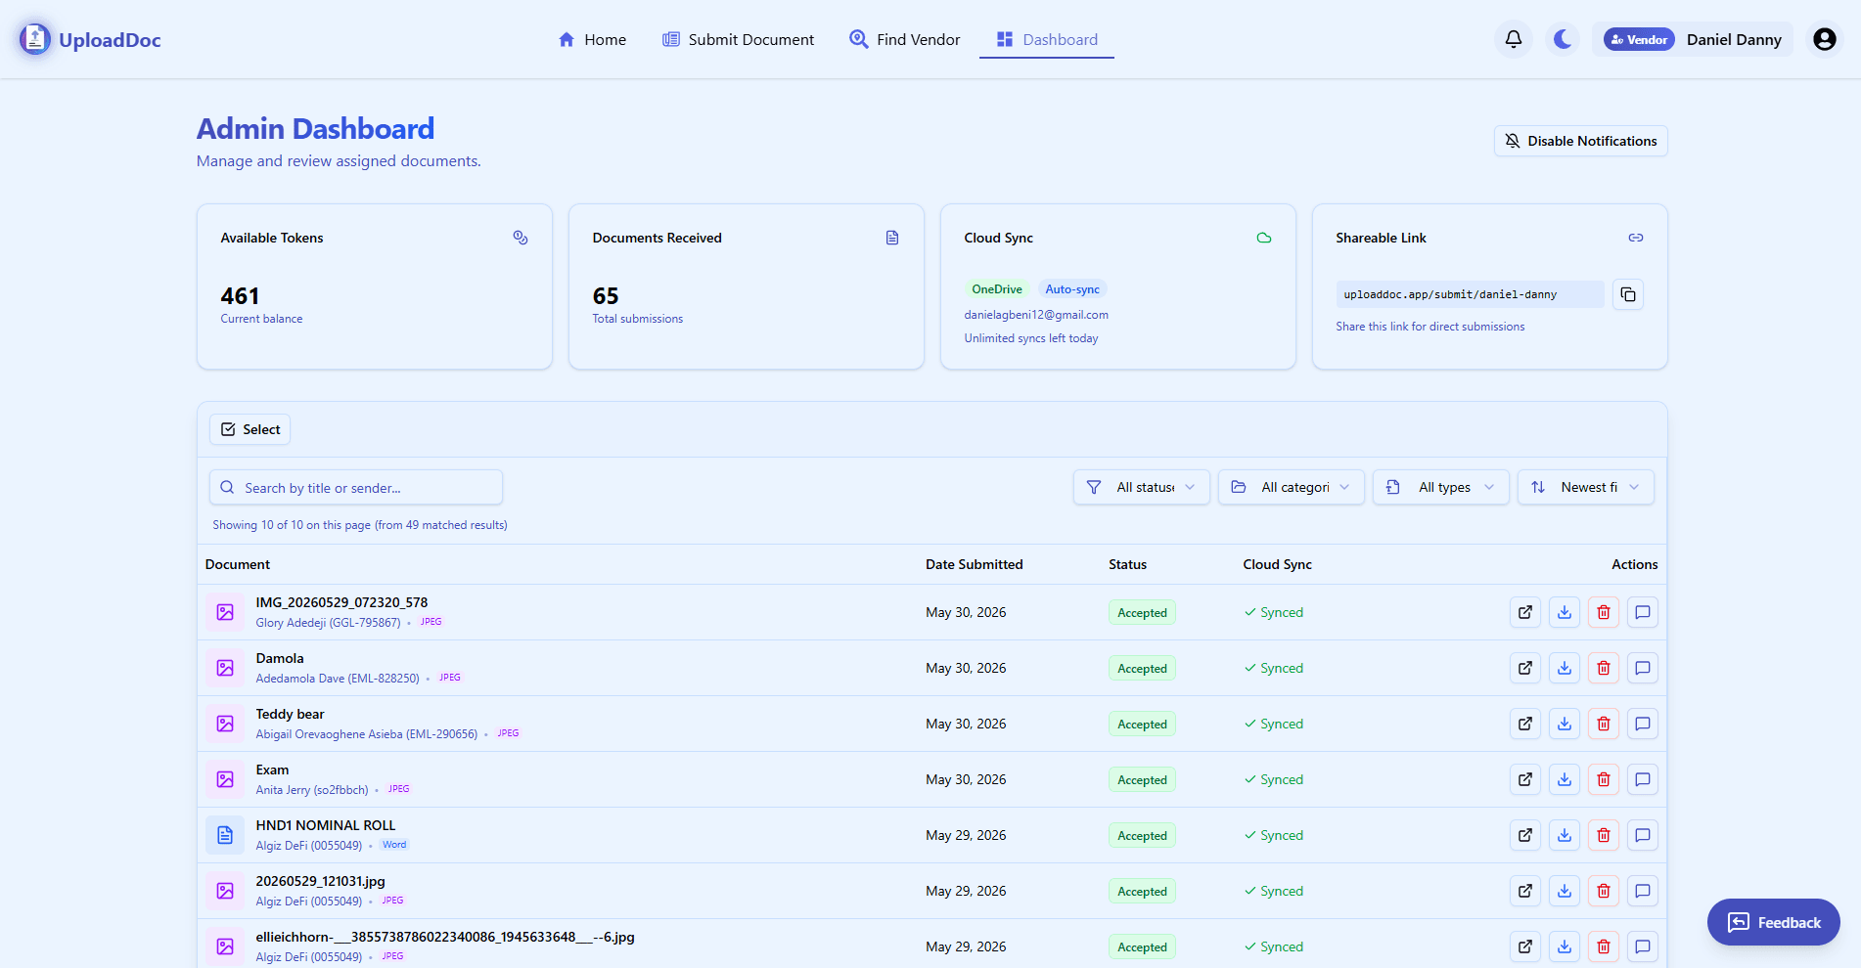Delete the Teddy bear document

(1604, 724)
